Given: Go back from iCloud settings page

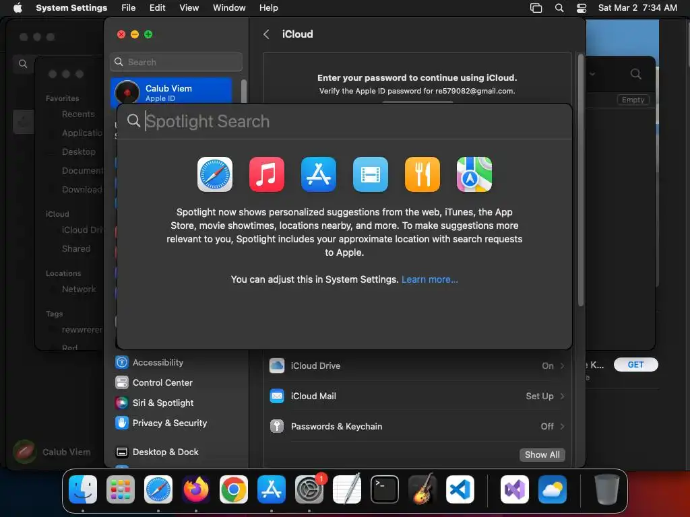Looking at the screenshot, I should pyautogui.click(x=266, y=34).
